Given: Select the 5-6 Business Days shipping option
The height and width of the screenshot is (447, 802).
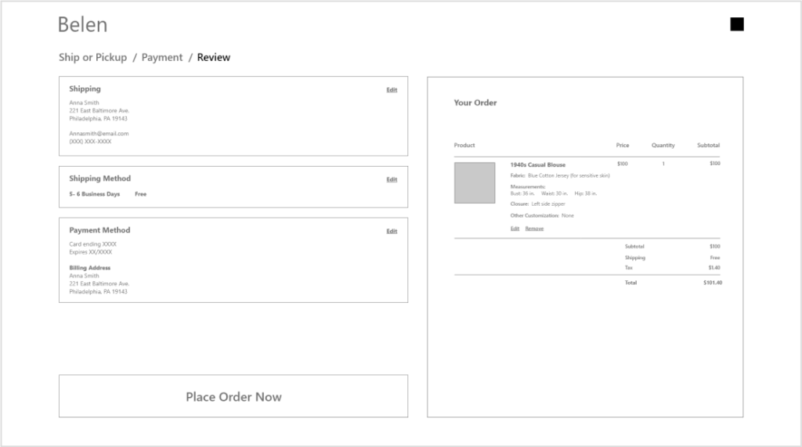Looking at the screenshot, I should tap(95, 194).
